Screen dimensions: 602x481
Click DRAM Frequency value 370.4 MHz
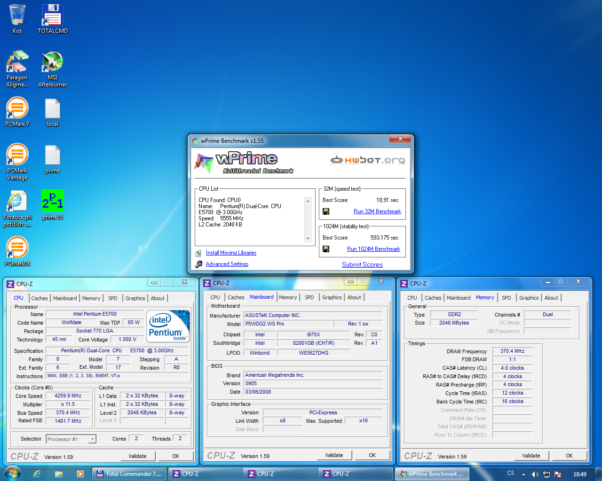coord(512,351)
